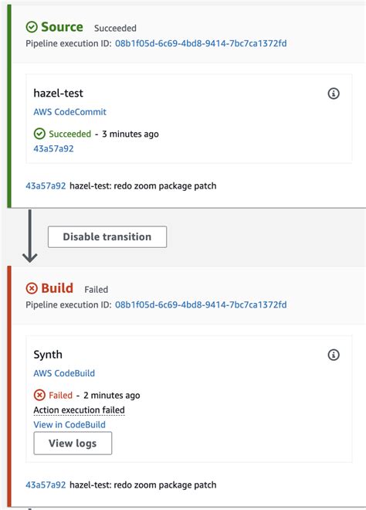
Task: Show details for Action execution failed
Action: pos(79,410)
